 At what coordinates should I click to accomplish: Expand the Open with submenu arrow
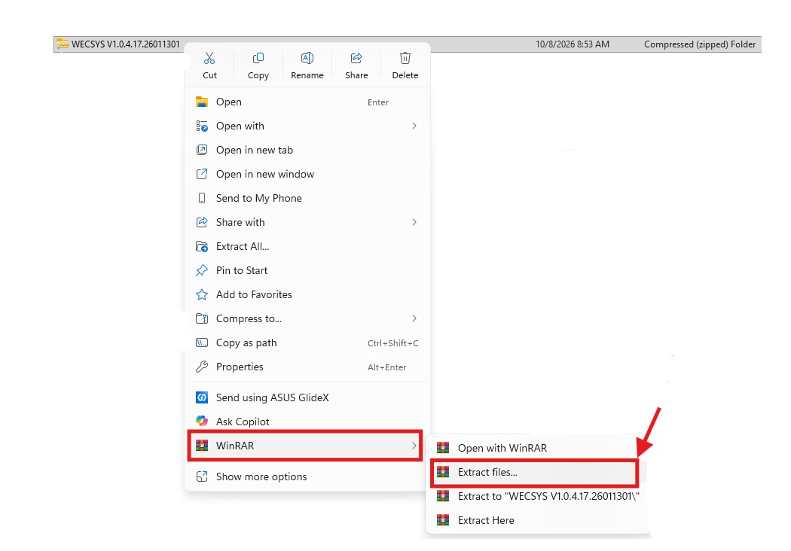point(414,126)
